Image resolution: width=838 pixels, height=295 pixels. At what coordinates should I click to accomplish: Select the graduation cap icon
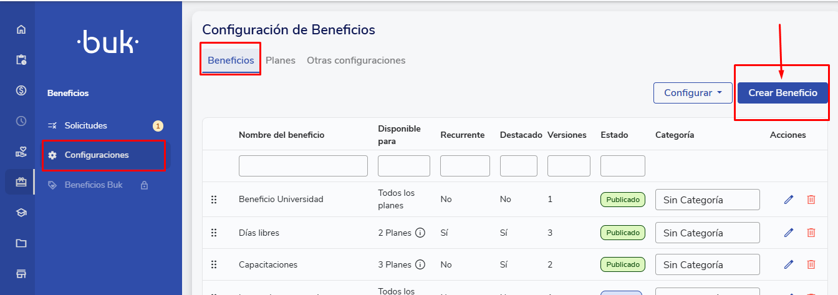21,213
